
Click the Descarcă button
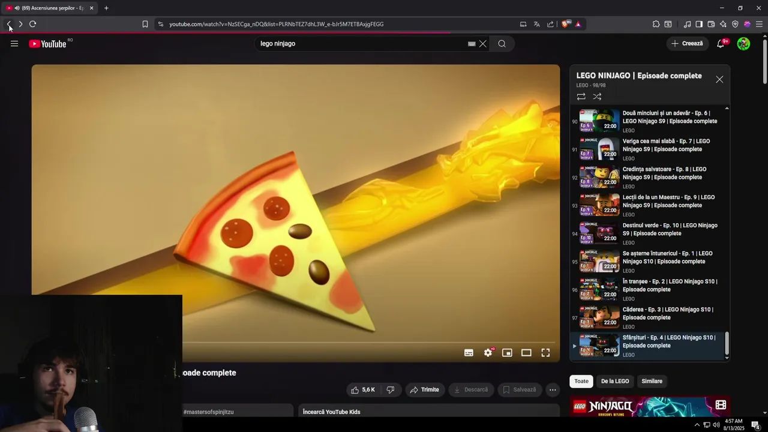(471, 390)
